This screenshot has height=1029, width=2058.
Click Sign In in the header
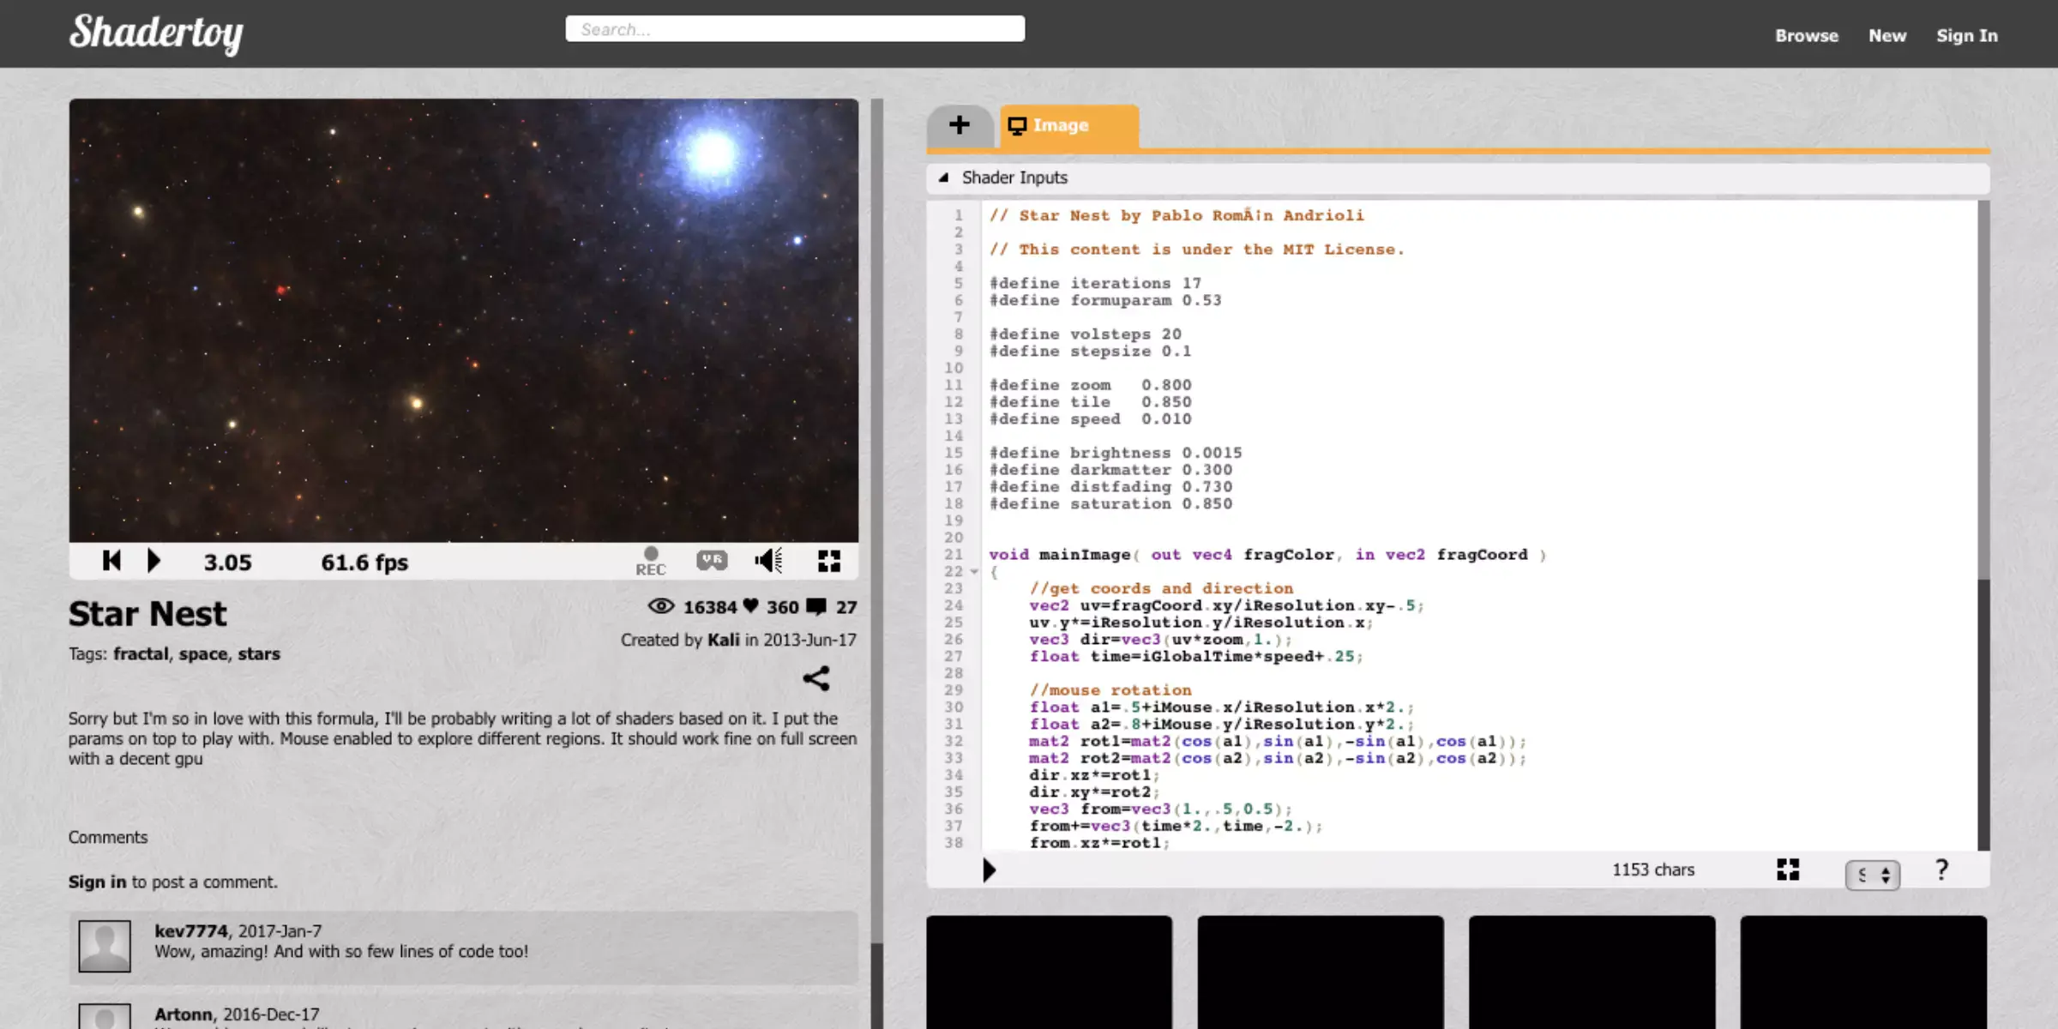pos(1967,35)
